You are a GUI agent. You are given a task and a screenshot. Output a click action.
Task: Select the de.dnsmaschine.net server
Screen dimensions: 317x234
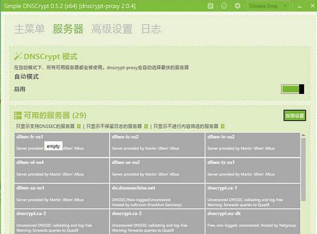click(157, 196)
